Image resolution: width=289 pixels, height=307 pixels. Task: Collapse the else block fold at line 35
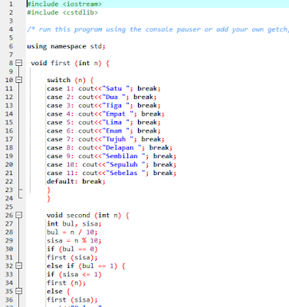point(19,291)
